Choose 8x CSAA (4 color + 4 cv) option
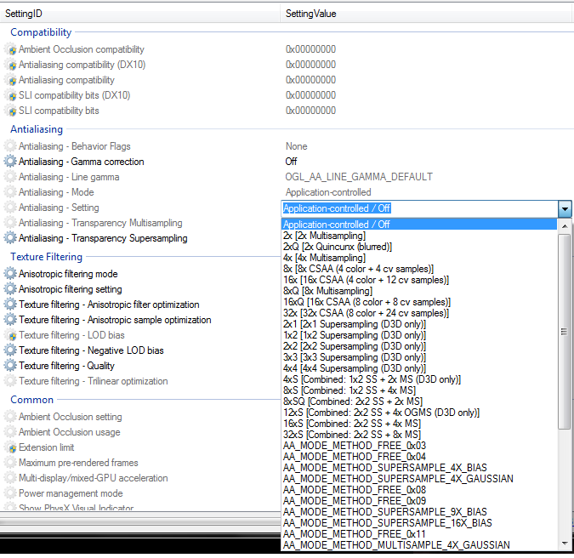The height and width of the screenshot is (558, 574). 419,269
